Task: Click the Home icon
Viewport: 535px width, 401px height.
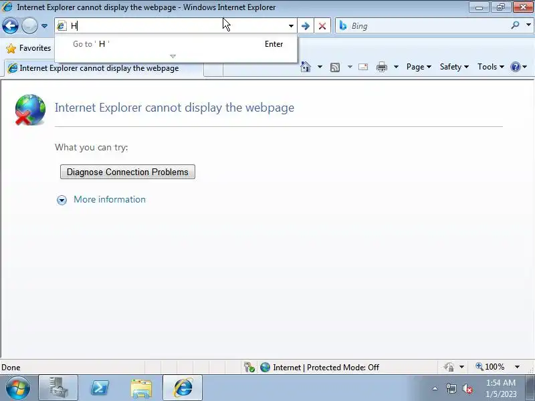Action: point(306,67)
